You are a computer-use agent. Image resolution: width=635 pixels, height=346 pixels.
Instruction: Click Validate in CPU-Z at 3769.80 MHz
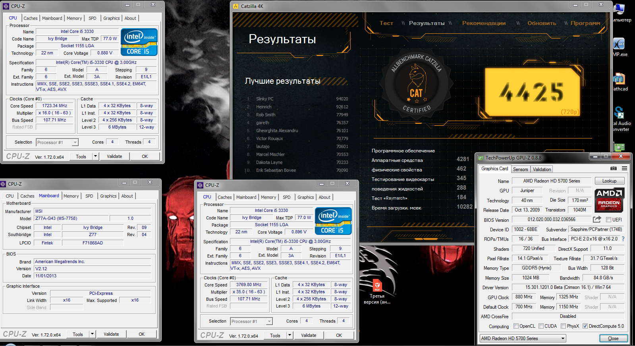tap(309, 335)
